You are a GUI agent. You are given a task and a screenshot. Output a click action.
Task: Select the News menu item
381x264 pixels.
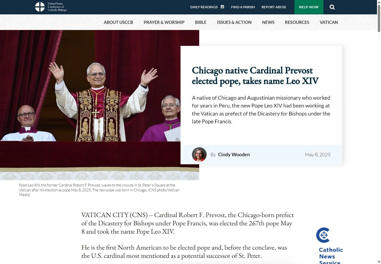click(x=268, y=22)
